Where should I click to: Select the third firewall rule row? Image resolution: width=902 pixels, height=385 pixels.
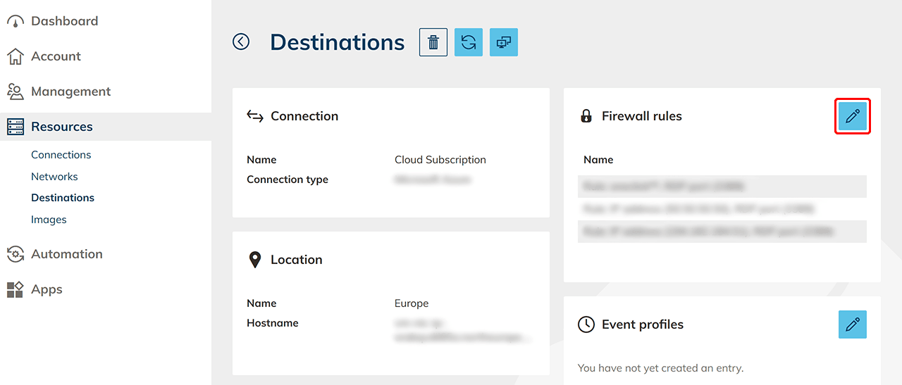pyautogui.click(x=722, y=232)
